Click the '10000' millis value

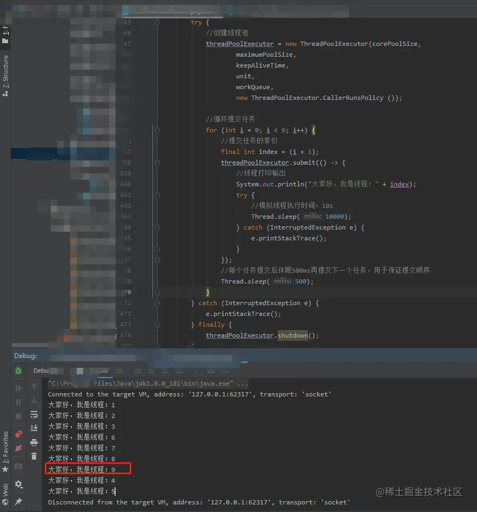(x=334, y=217)
